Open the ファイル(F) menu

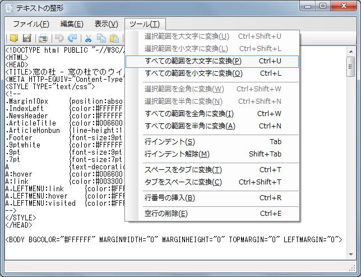click(x=31, y=24)
